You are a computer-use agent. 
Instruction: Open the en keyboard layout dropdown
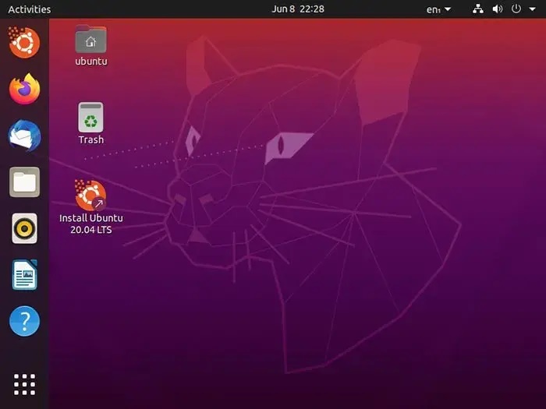pyautogui.click(x=438, y=9)
